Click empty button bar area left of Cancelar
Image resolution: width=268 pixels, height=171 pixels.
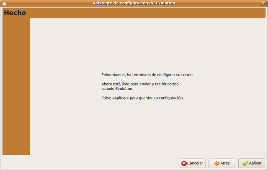[105, 163]
